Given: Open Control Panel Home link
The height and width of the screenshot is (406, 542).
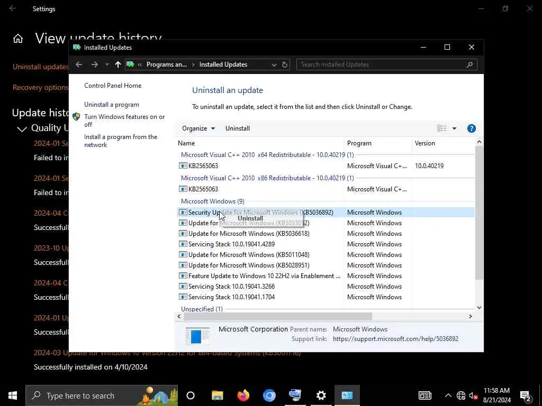Looking at the screenshot, I should pyautogui.click(x=113, y=86).
